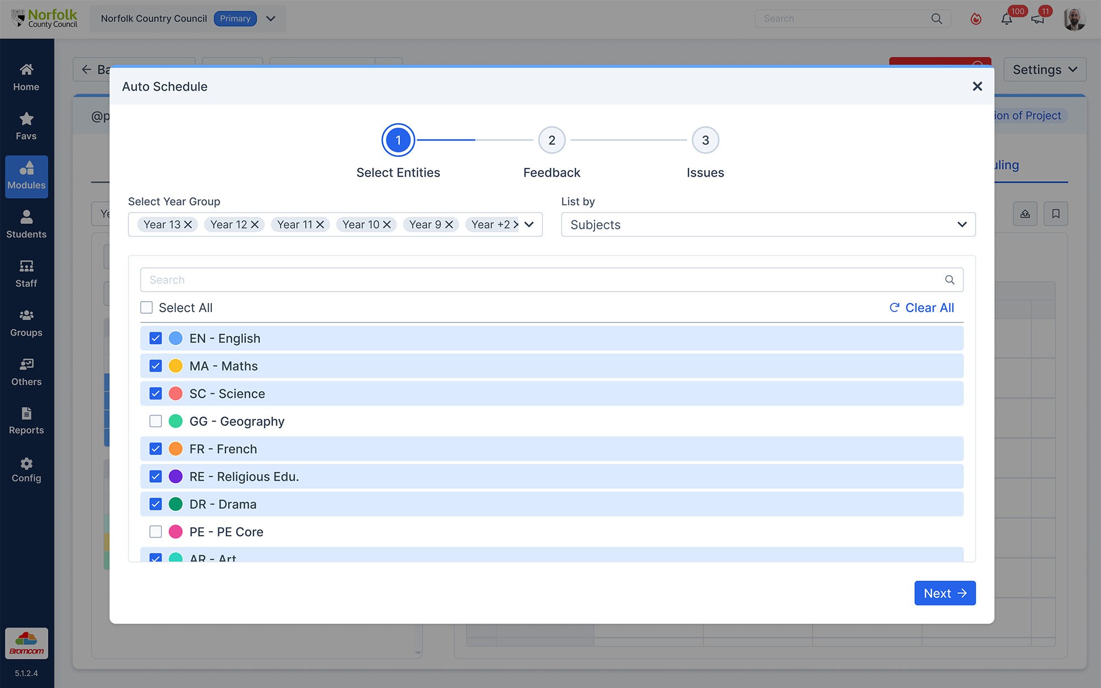
Task: Remove the Year 10 tag
Action: [387, 225]
